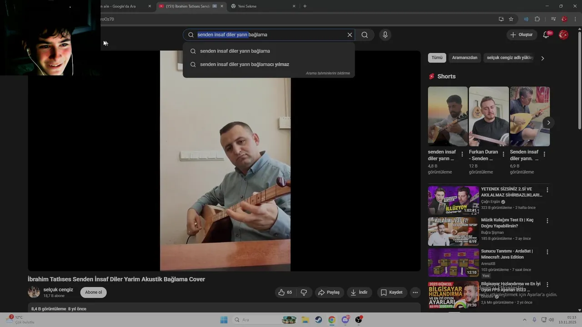
Task: Show more filter chips with right arrow
Action: 542,58
